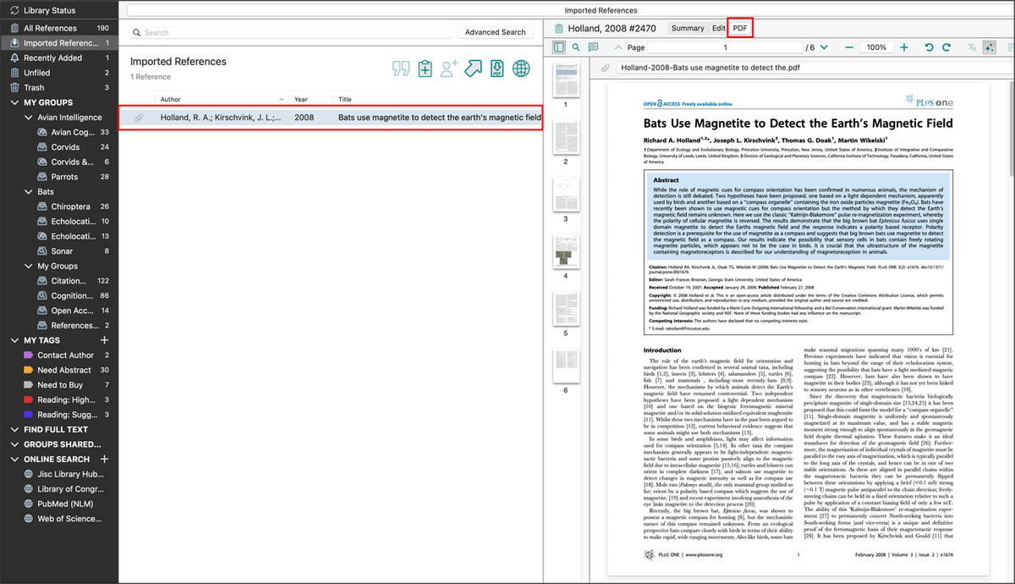Toggle the PDF thumbnail sidebar panel
This screenshot has height=584, width=1015.
click(x=559, y=47)
